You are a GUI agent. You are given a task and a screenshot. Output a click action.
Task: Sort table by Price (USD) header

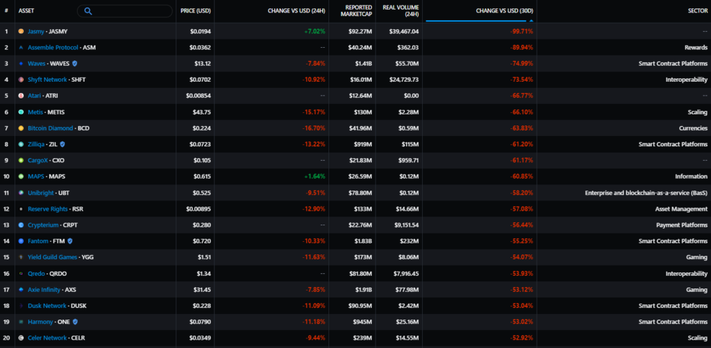(x=195, y=11)
